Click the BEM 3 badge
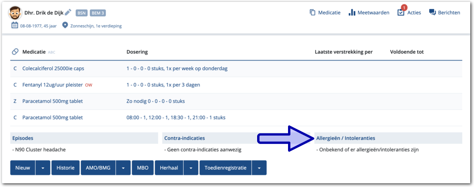The width and height of the screenshot is (474, 187). [97, 13]
